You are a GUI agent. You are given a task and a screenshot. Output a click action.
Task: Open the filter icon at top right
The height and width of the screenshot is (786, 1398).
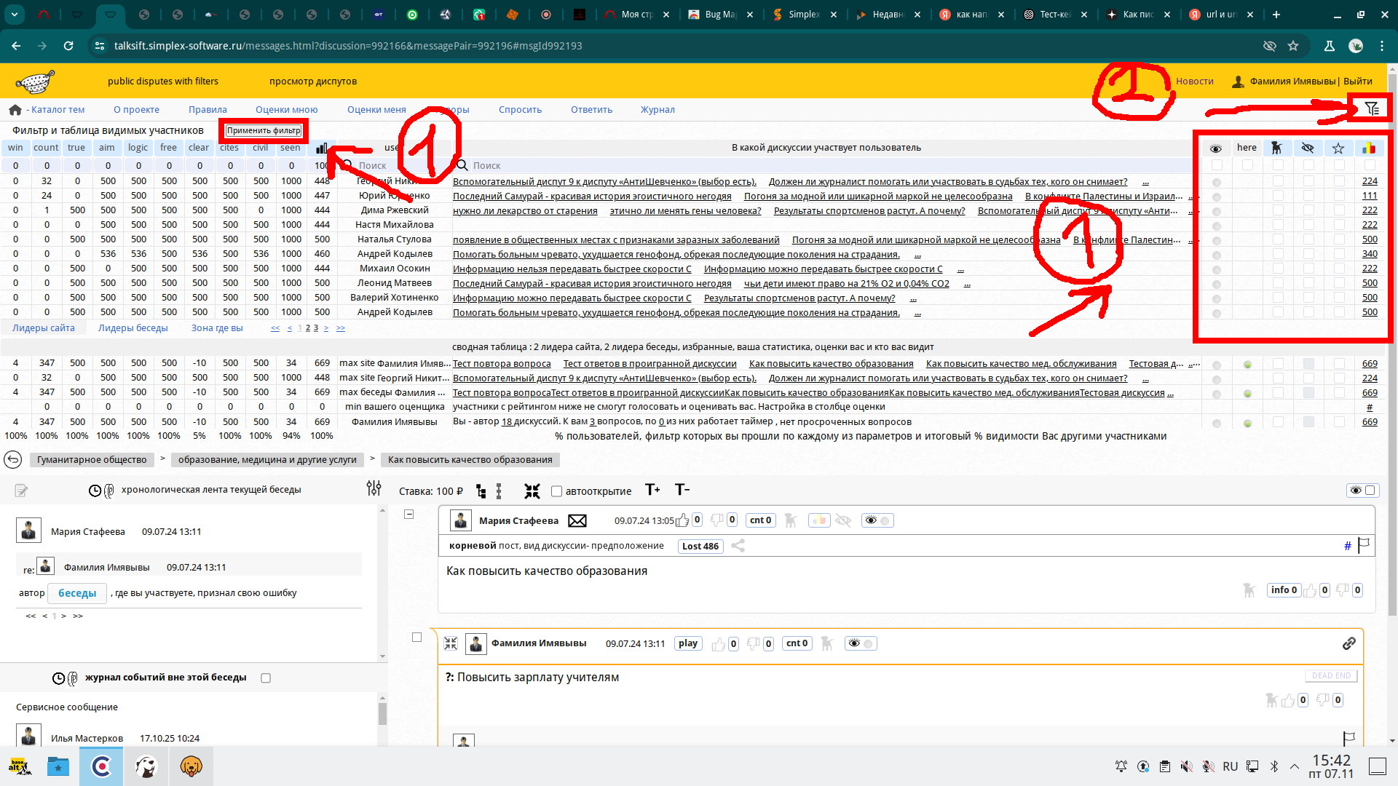click(x=1372, y=108)
